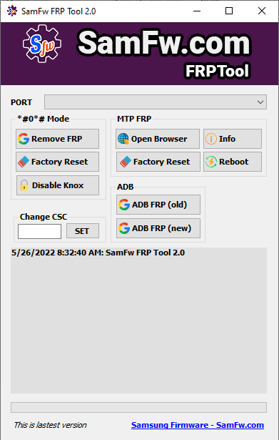This screenshot has height=440, width=279.
Task: Click the Reboot button
Action: [233, 162]
